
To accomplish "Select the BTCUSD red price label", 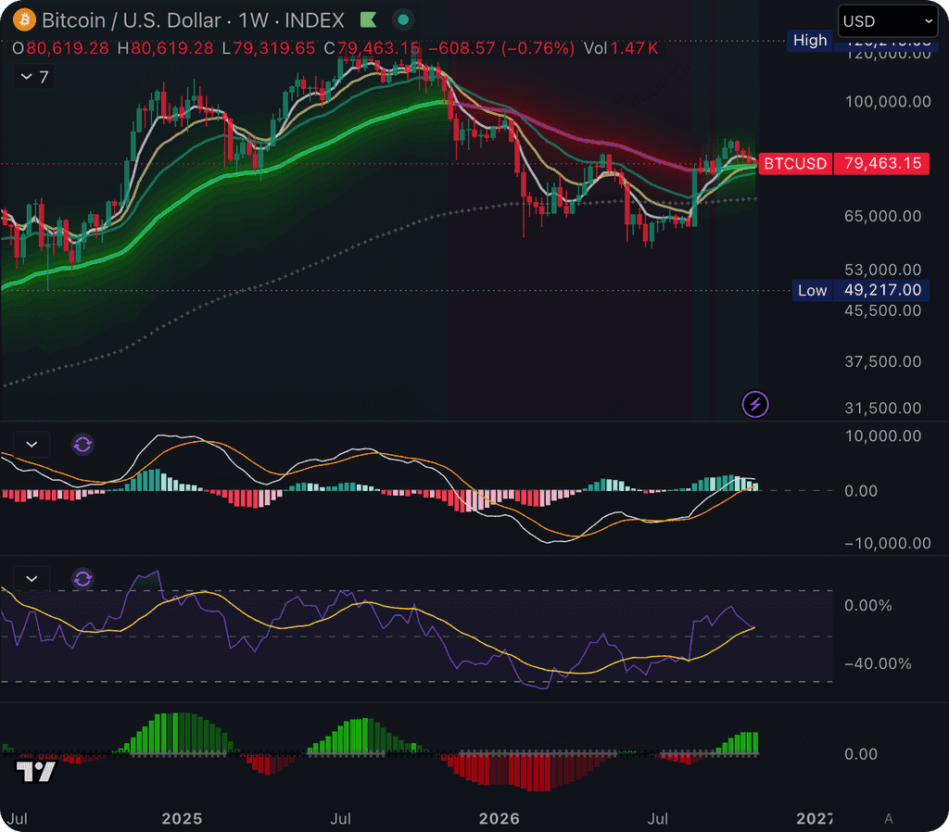I will [x=795, y=163].
